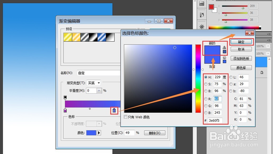
Task: Click the arrow beside the 颜色 swatch in the gradient editor
Action: click(99, 133)
